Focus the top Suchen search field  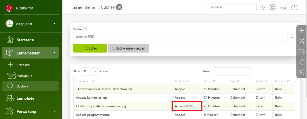[x=232, y=7]
